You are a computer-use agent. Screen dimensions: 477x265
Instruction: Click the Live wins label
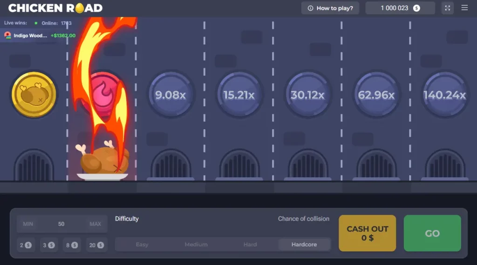tap(15, 23)
